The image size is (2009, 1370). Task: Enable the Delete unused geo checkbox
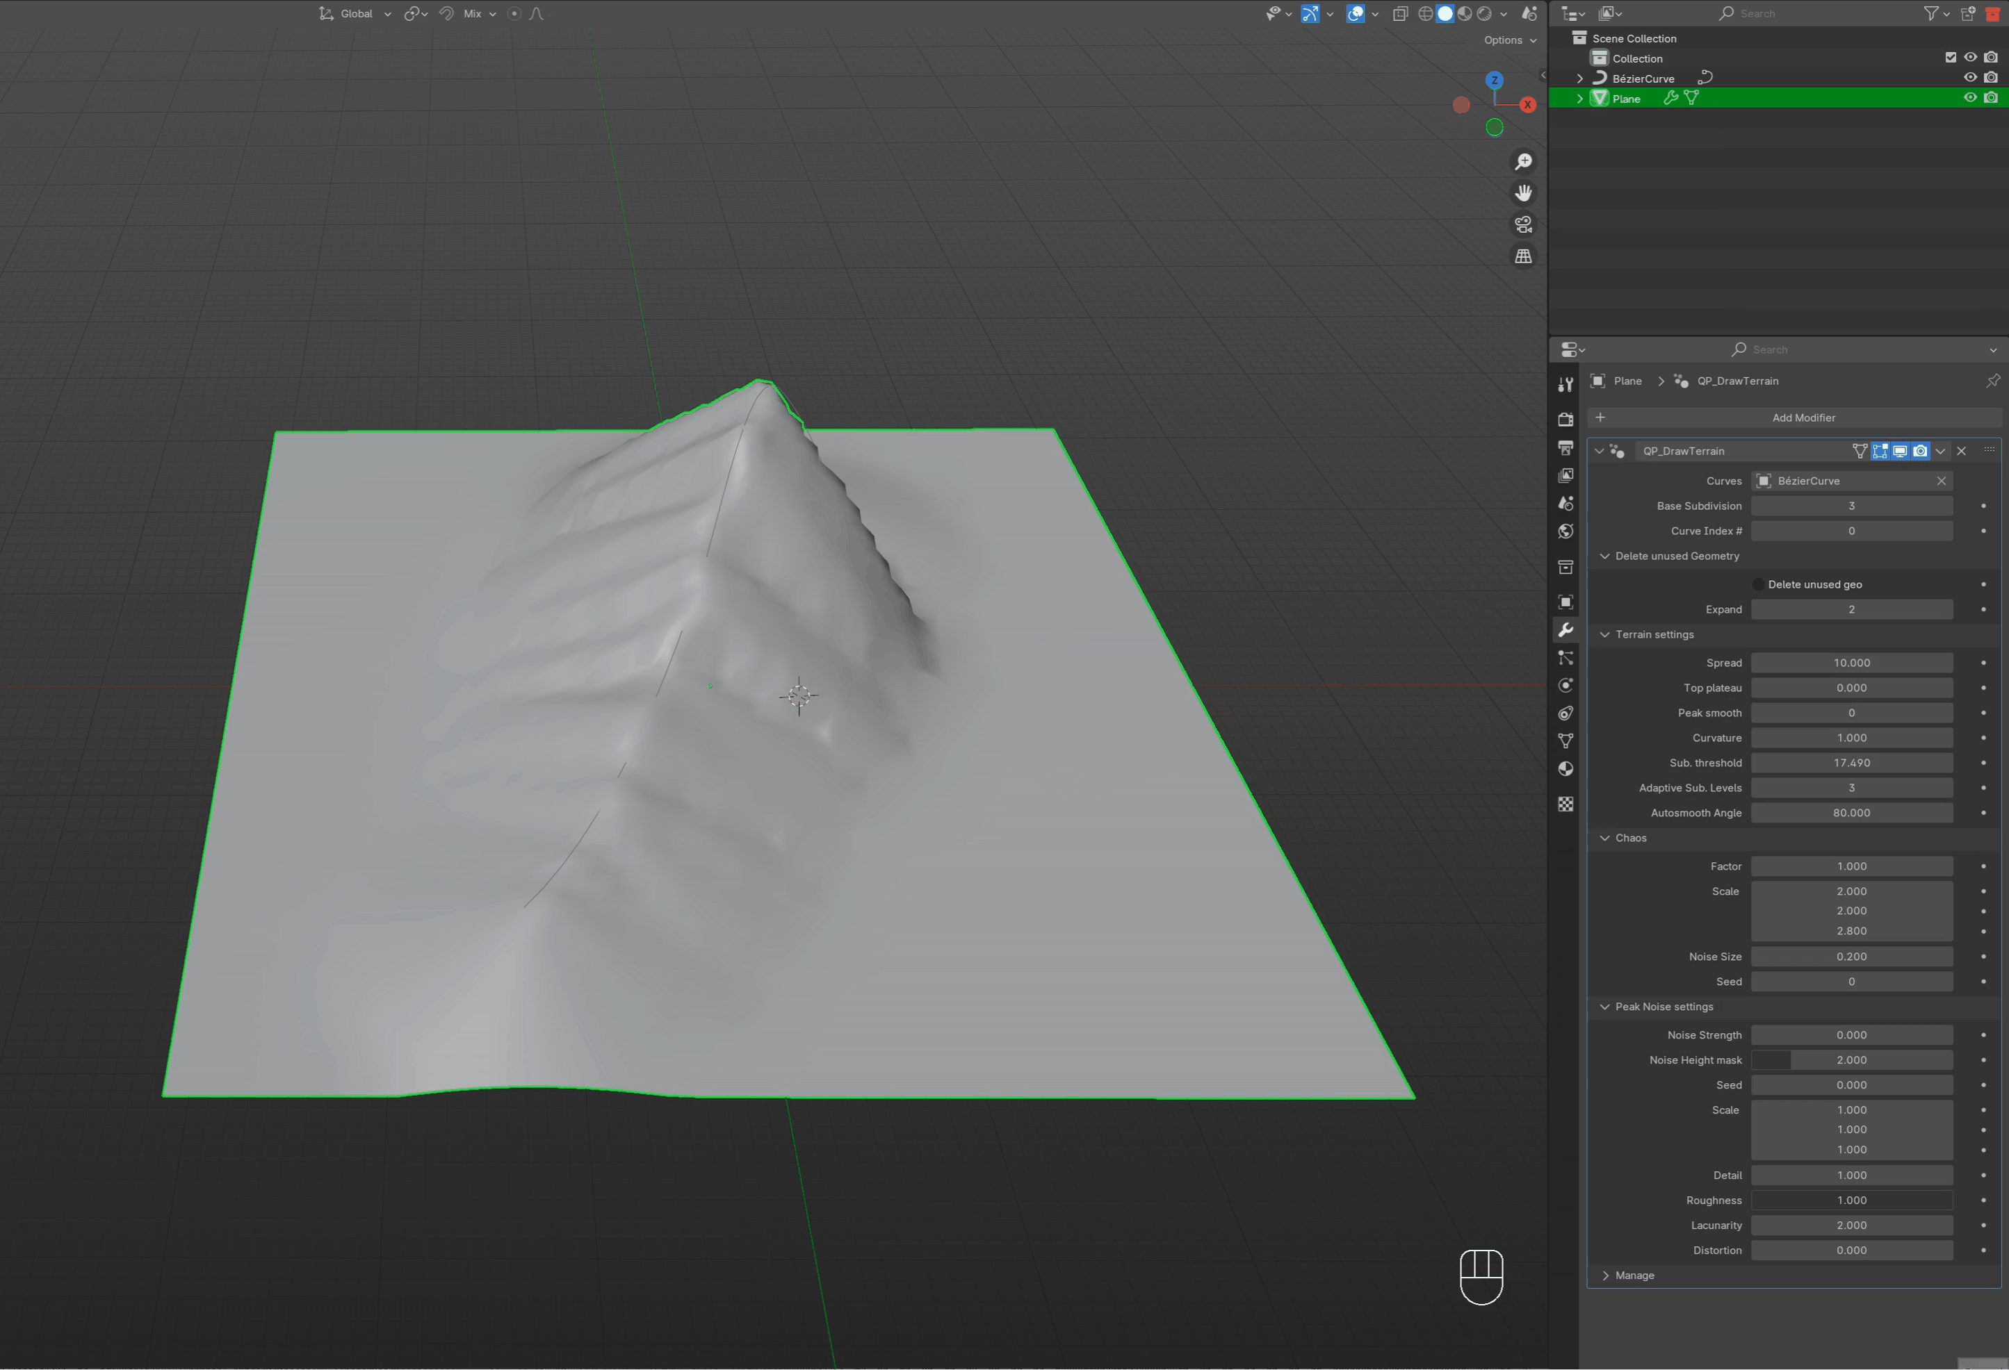pyautogui.click(x=1757, y=585)
